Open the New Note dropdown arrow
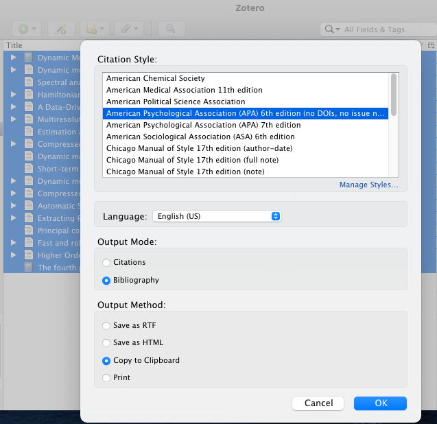The image size is (437, 424). [102, 29]
